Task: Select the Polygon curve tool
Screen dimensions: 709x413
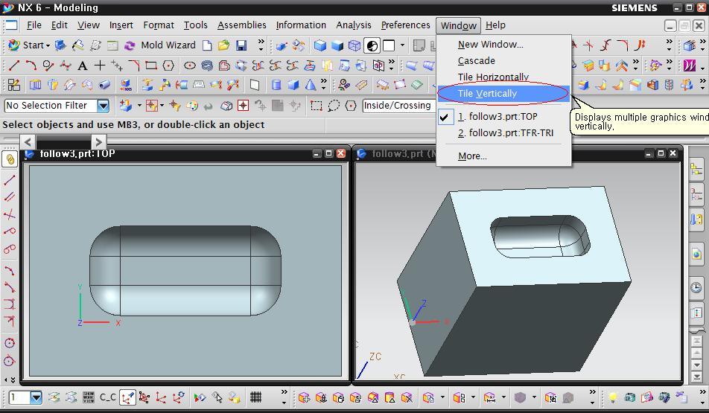Action: [x=168, y=65]
